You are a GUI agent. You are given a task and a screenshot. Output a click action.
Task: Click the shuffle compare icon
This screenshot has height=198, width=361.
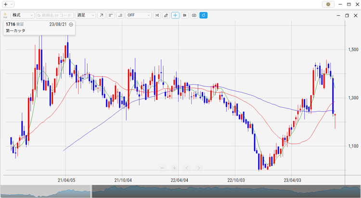point(156,15)
